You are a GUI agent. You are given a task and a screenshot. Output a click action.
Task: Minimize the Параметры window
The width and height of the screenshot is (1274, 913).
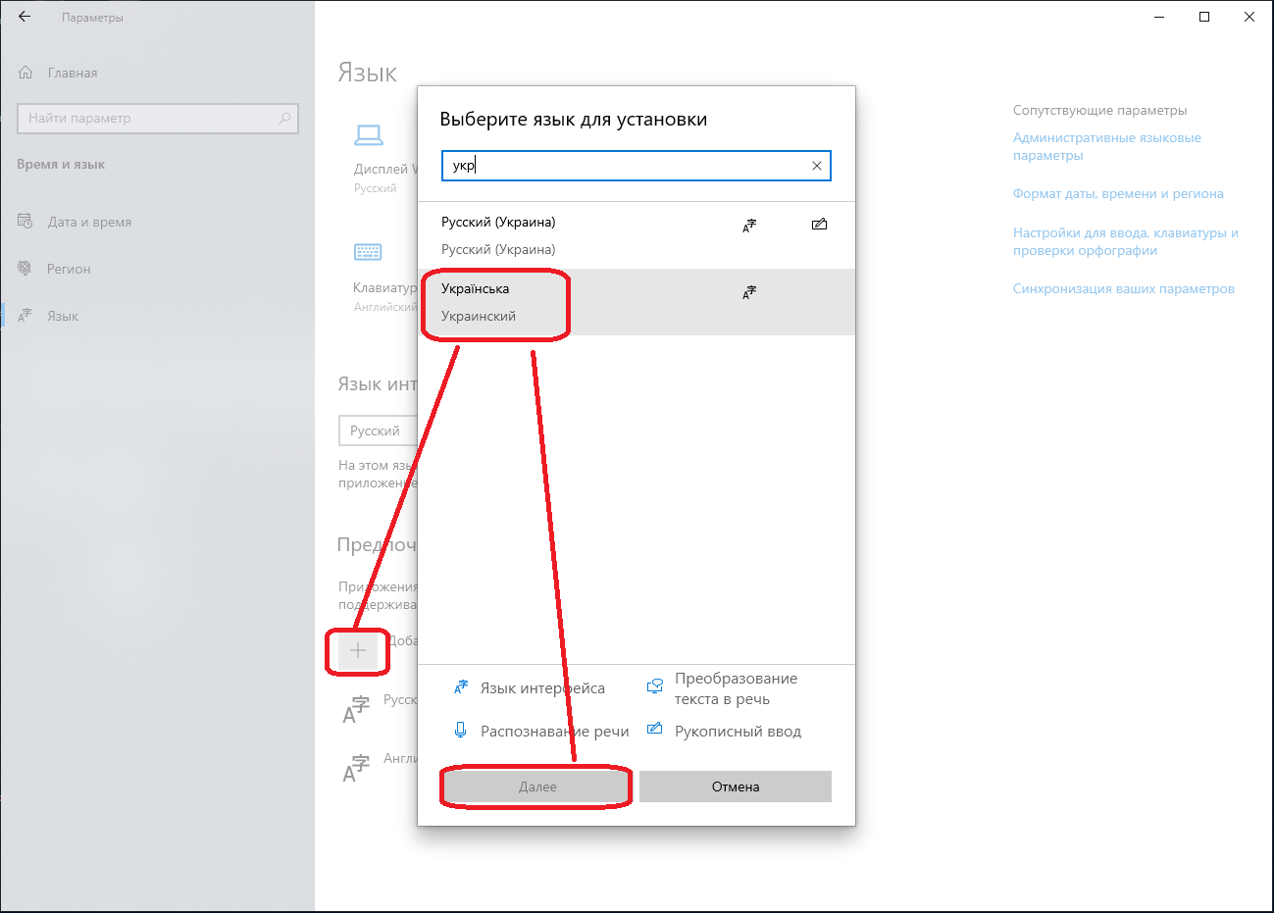tap(1160, 17)
